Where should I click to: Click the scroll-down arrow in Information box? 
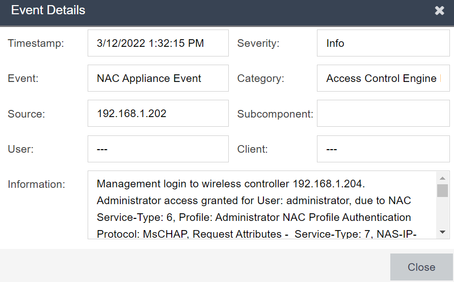pyautogui.click(x=442, y=232)
